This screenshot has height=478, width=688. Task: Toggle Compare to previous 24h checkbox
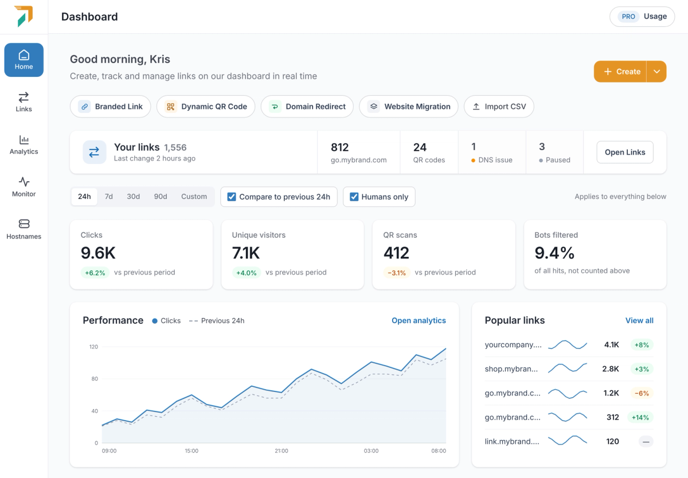[232, 197]
